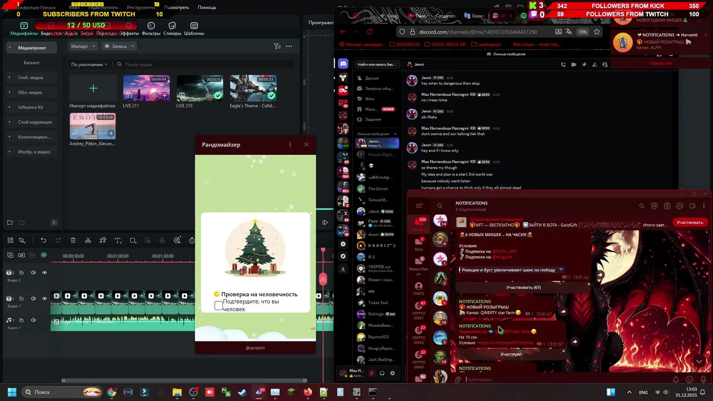
Task: Toggle visibility eye of Видео 1 track
Action: pyautogui.click(x=45, y=299)
